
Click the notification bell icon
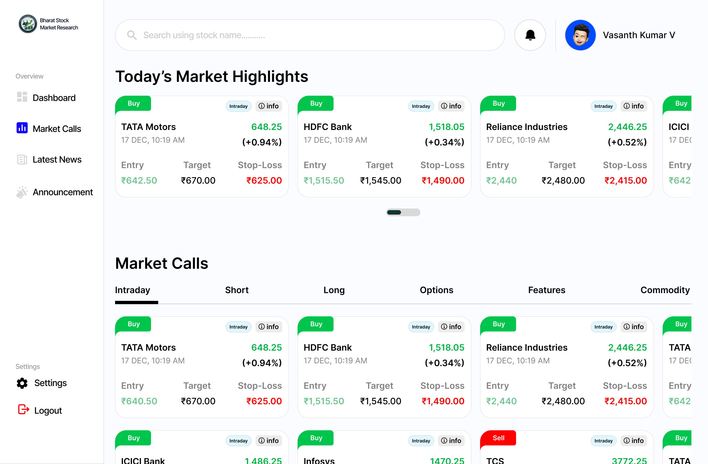point(530,35)
